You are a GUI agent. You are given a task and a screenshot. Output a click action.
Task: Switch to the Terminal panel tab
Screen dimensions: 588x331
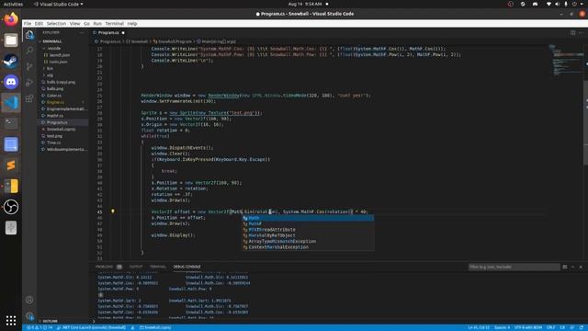158,267
